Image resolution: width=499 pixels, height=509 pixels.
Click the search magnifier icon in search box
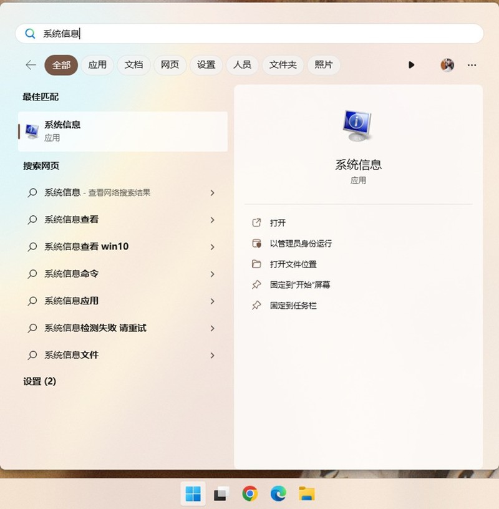pyautogui.click(x=30, y=34)
